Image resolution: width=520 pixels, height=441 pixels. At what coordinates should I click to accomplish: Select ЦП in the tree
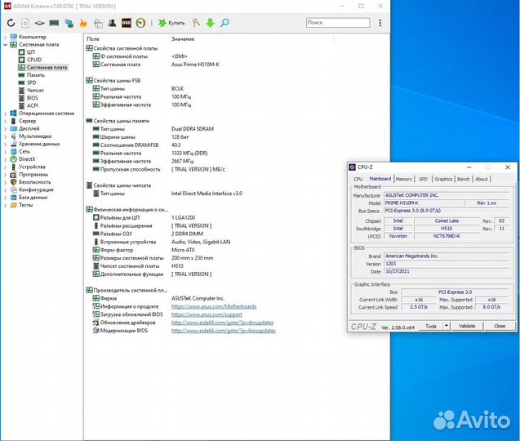(x=30, y=52)
